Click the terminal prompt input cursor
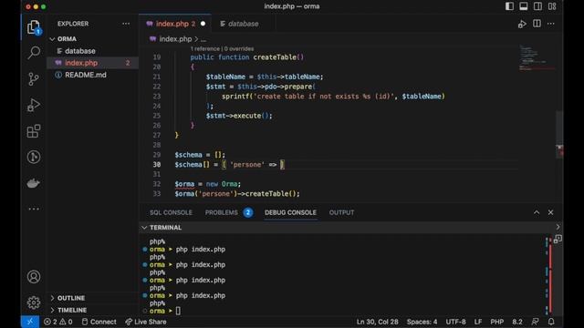584x328 pixels. [x=178, y=311]
